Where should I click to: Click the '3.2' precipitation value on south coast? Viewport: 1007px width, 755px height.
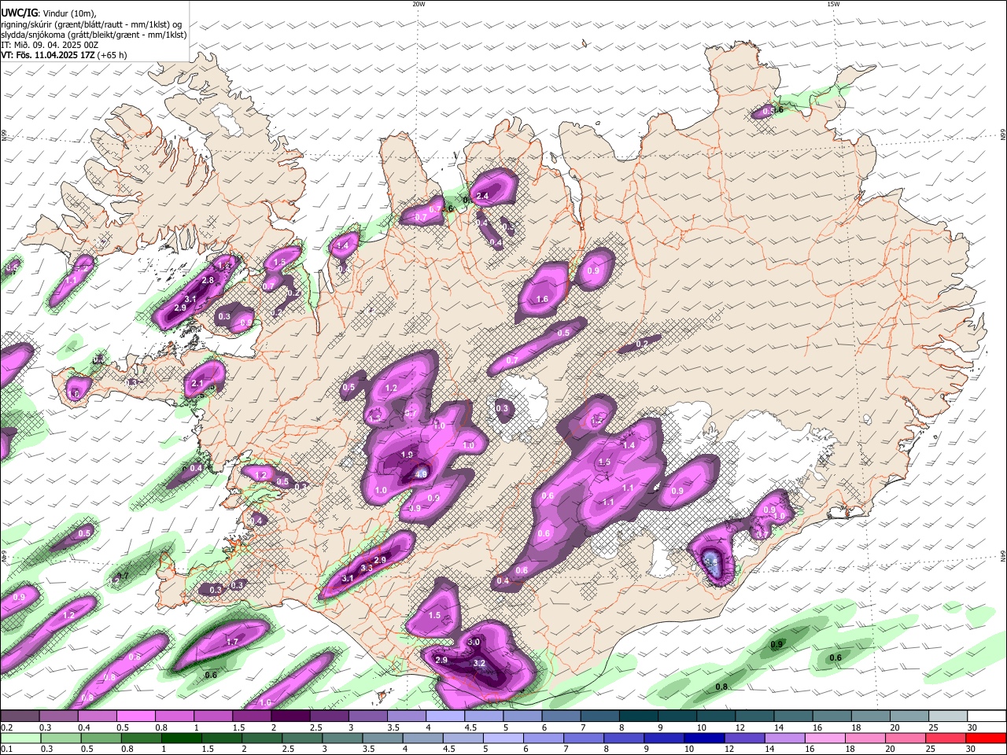478,664
